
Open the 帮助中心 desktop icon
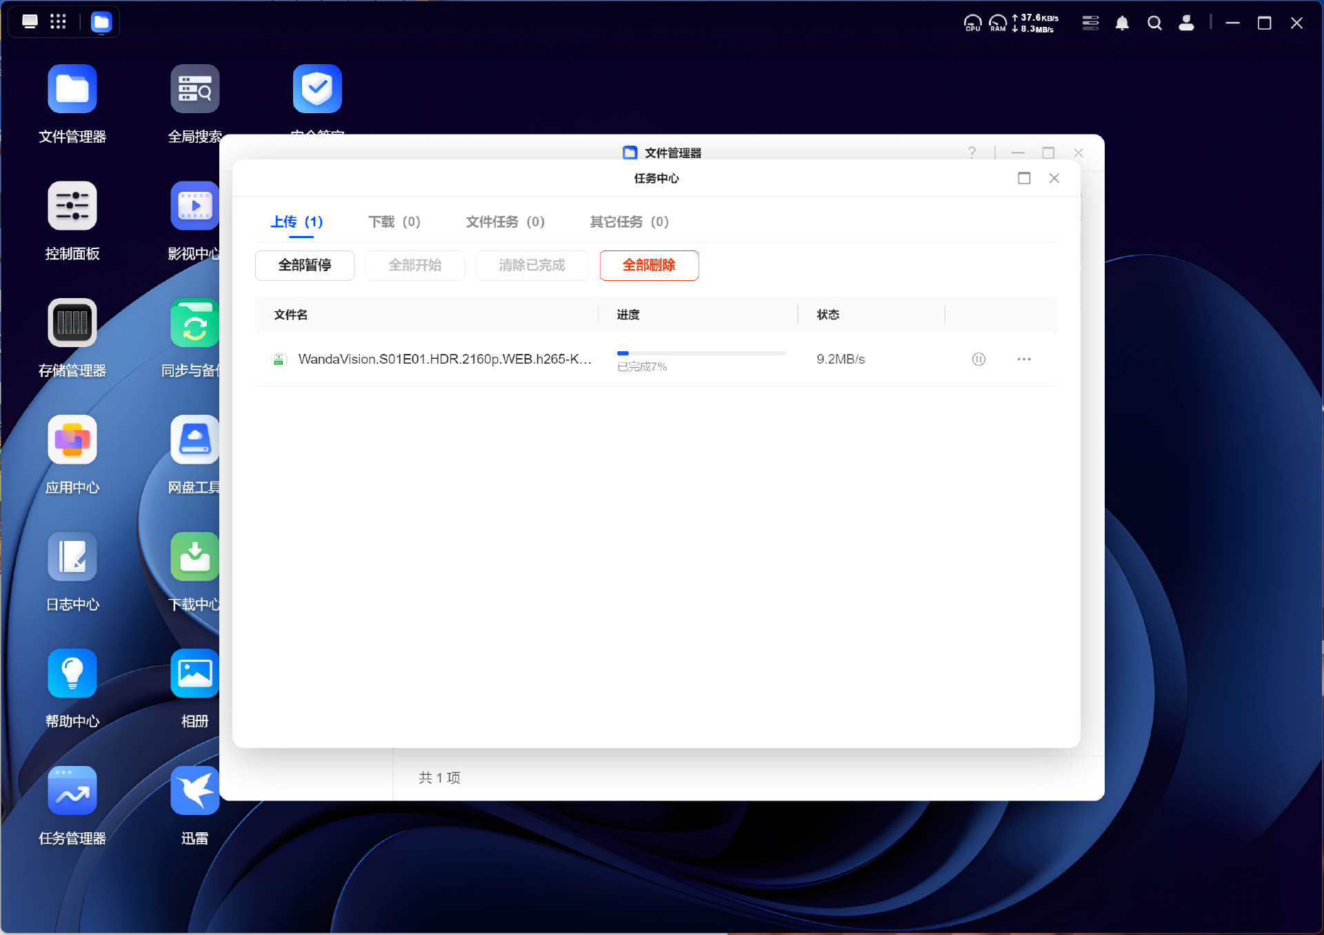click(x=72, y=673)
